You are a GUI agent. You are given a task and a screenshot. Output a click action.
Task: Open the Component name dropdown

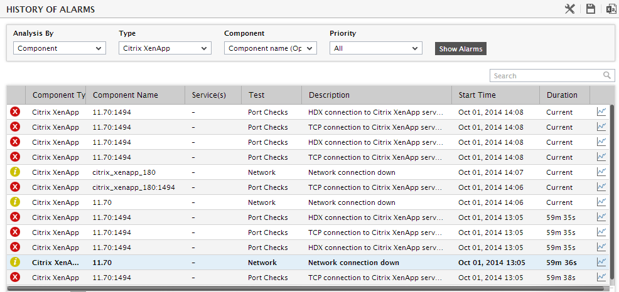click(271, 48)
